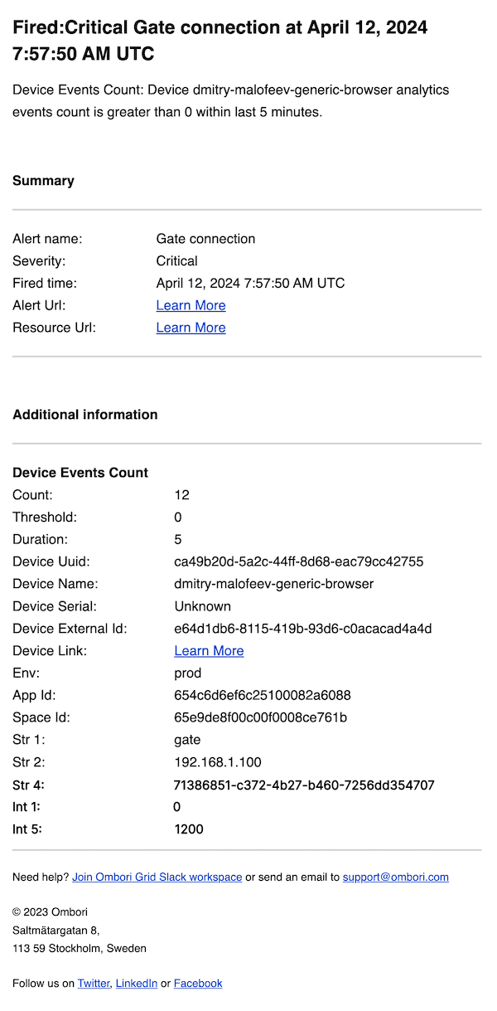Click the Fired time value in Summary

point(250,283)
